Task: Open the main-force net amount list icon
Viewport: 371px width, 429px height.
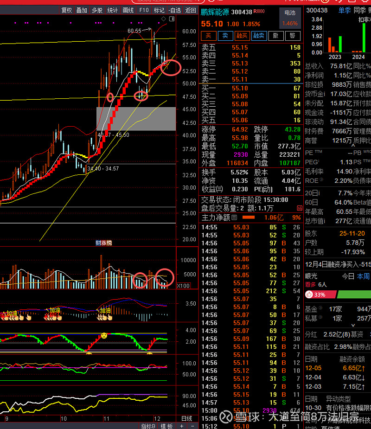Action: 234,218
